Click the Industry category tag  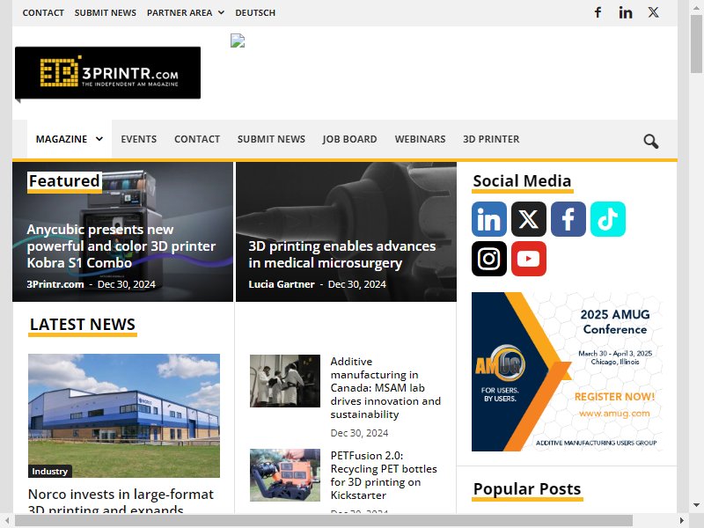[x=50, y=471]
